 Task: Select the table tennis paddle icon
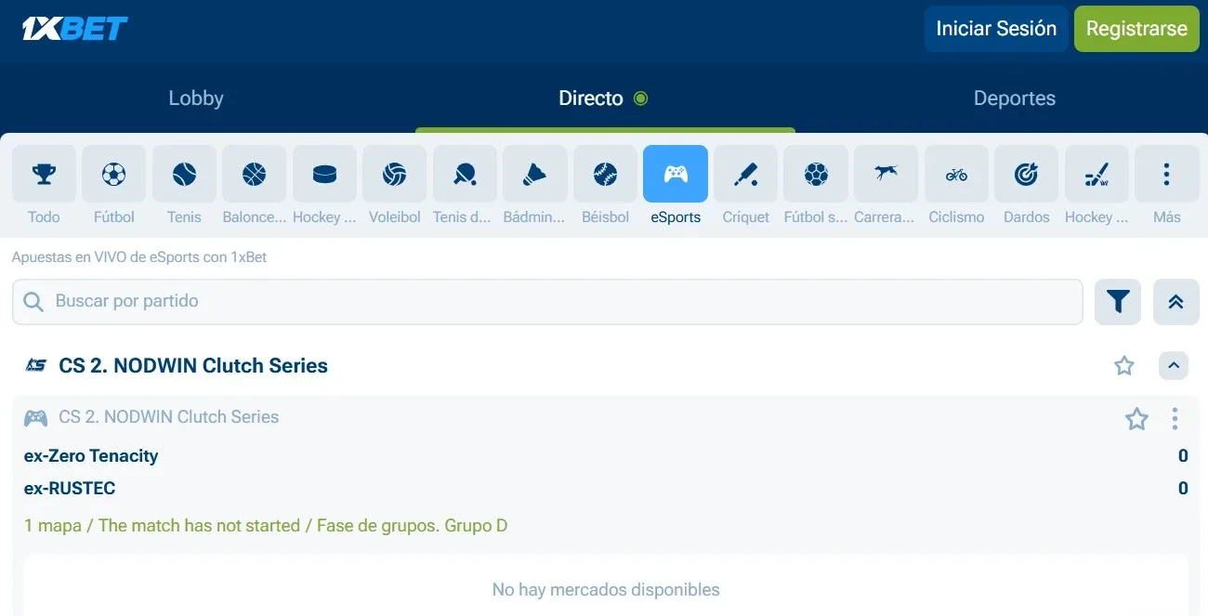(x=465, y=174)
